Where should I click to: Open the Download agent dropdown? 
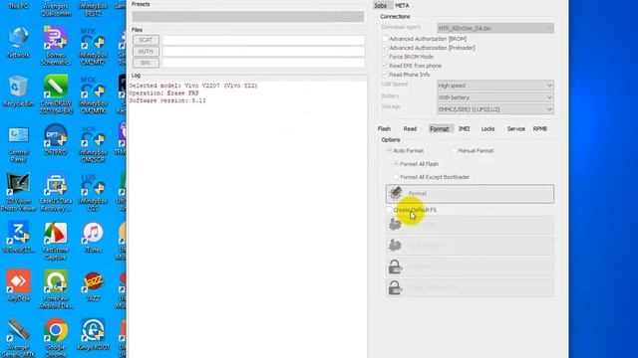click(495, 28)
